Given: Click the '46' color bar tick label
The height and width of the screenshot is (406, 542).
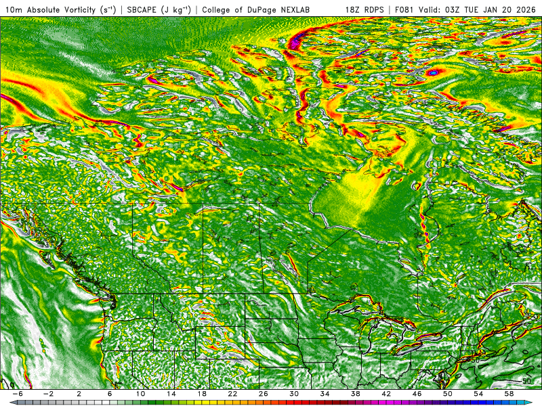Looking at the screenshot, I should click(x=417, y=394).
